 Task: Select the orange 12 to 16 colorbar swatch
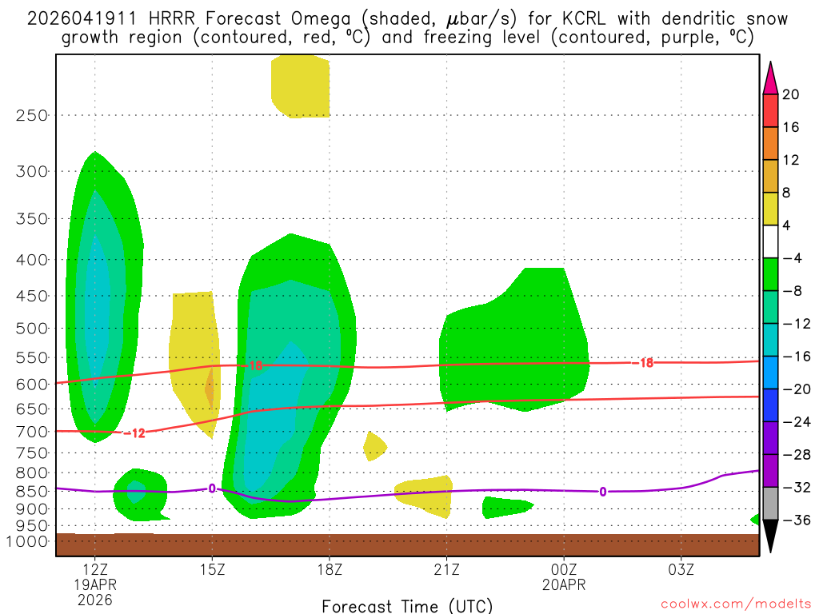[x=770, y=144]
